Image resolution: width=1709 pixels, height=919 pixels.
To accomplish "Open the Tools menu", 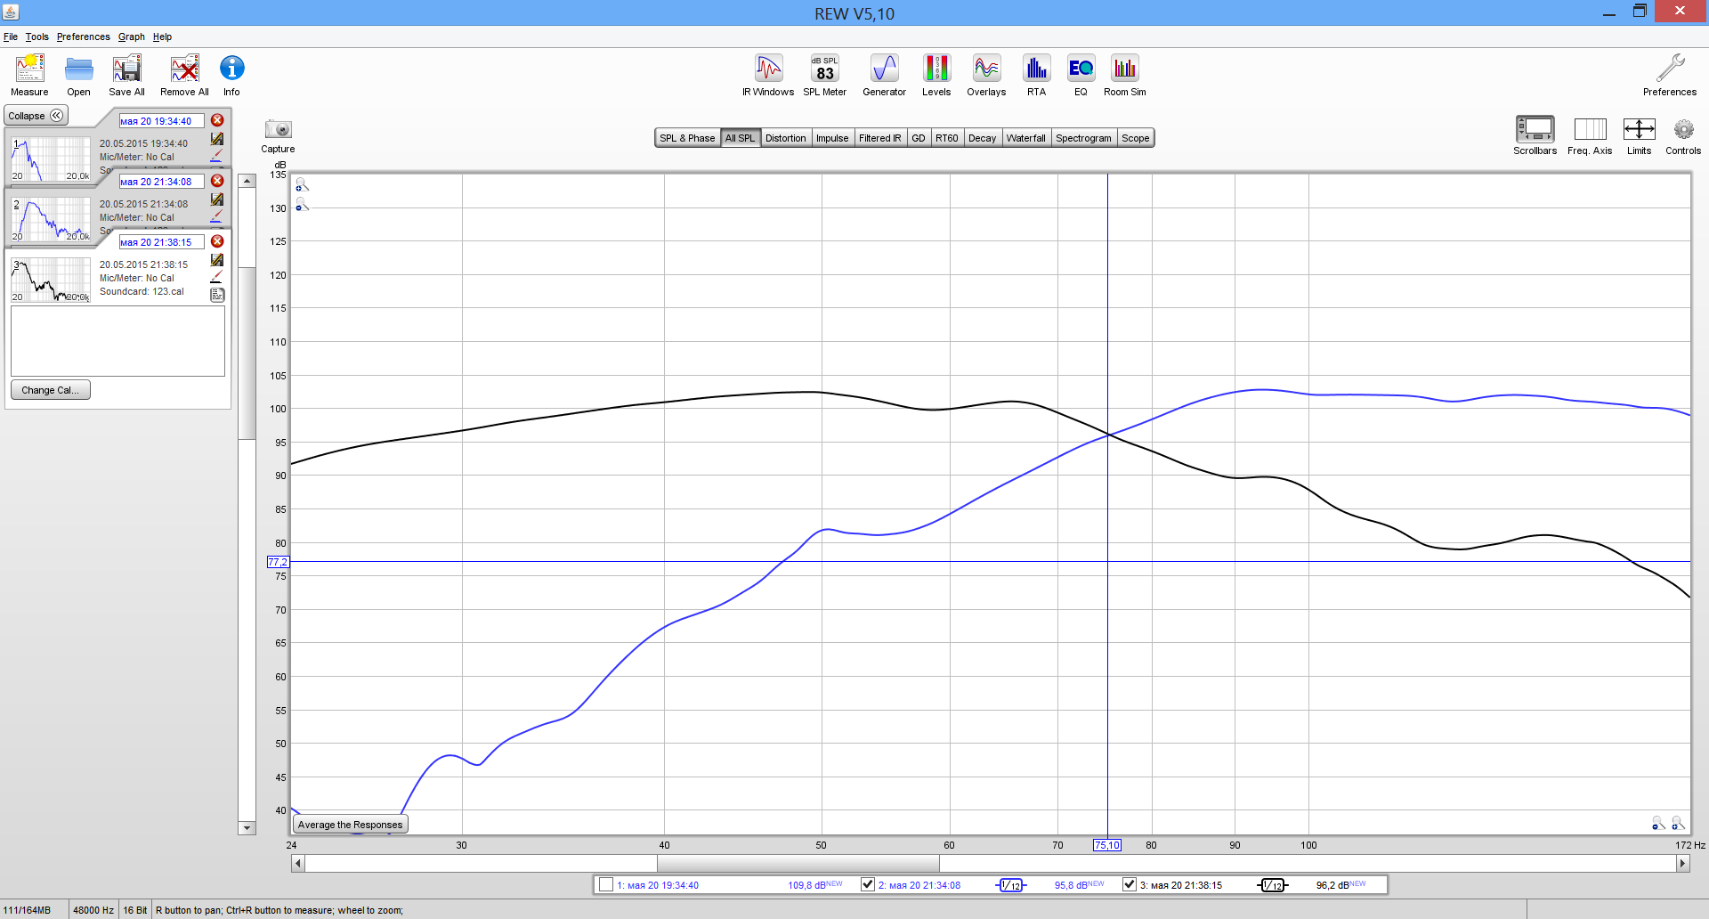I will click(36, 37).
